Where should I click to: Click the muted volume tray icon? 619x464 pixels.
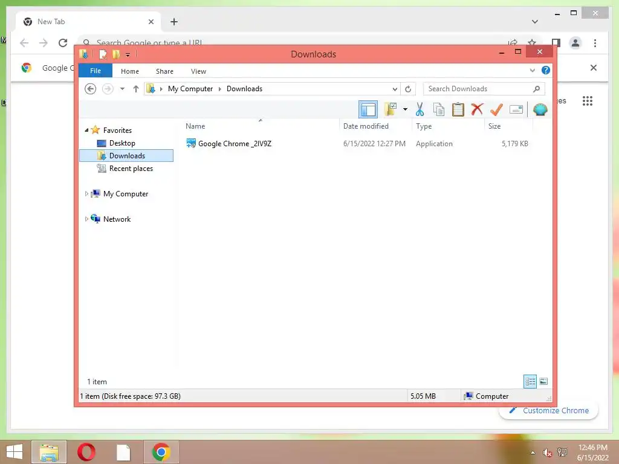click(547, 453)
